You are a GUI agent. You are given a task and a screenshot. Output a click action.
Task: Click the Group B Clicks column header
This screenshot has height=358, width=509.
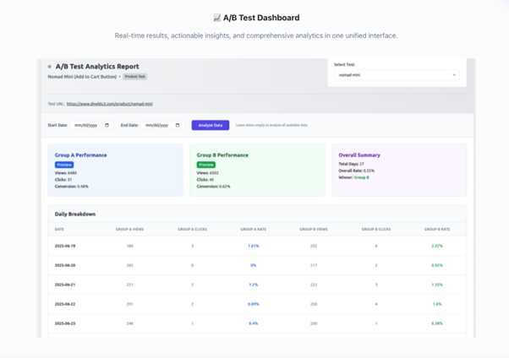coord(375,229)
